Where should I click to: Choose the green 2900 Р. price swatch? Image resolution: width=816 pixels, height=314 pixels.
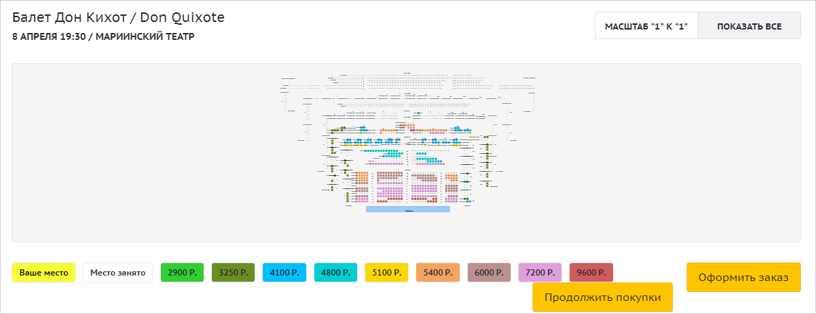point(182,273)
